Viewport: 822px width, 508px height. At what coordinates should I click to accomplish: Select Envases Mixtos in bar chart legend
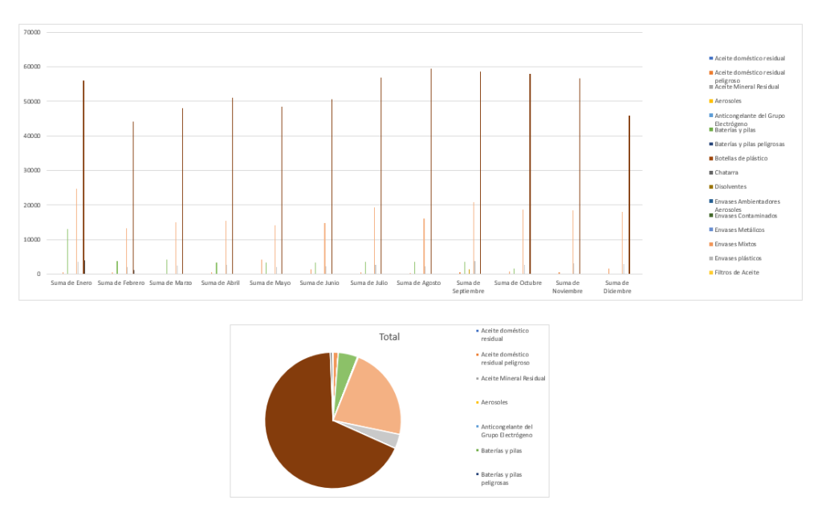[735, 244]
